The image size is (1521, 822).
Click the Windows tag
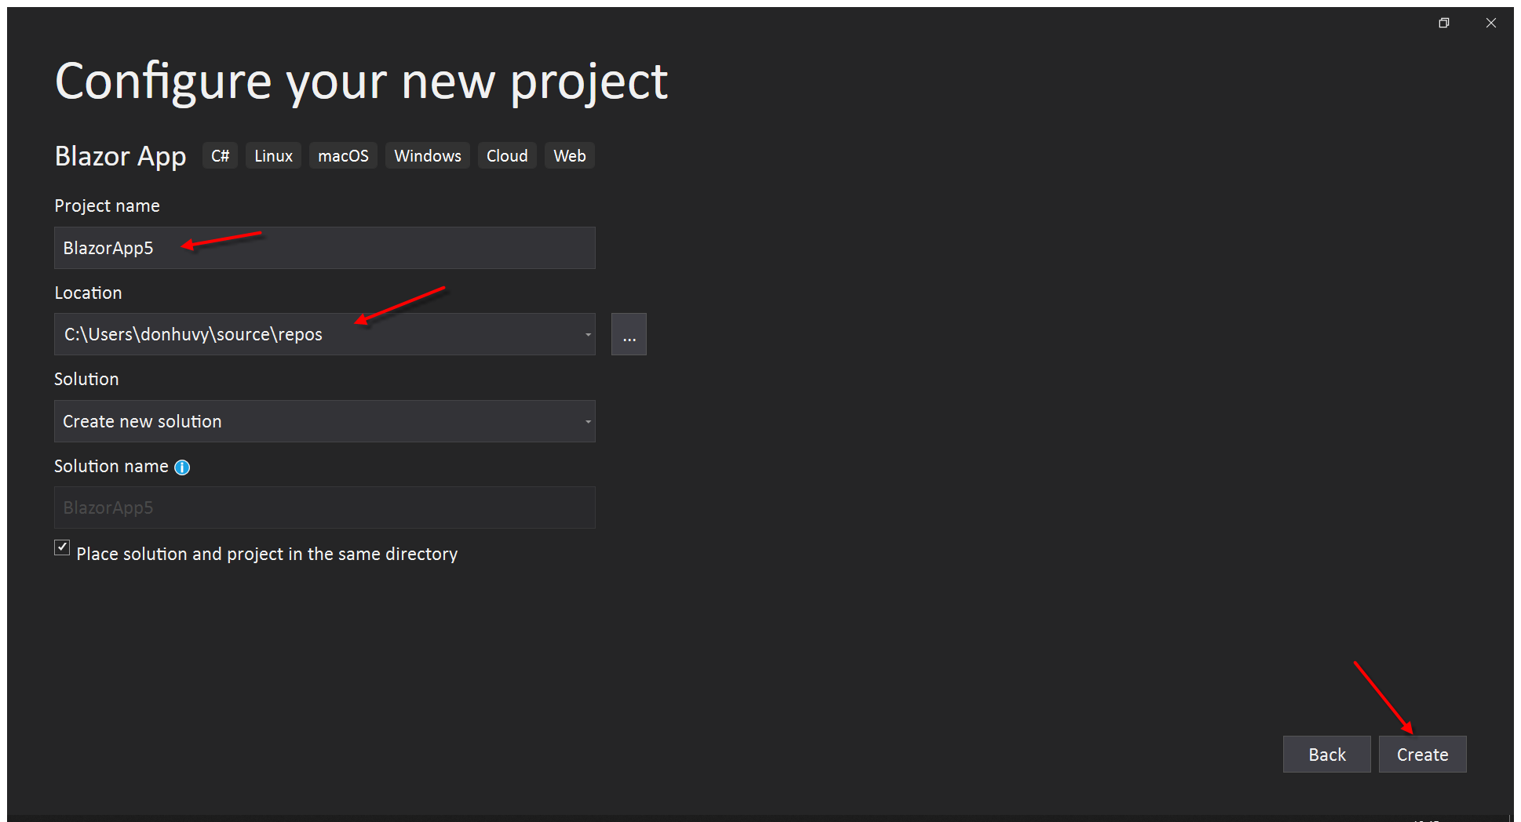[x=427, y=155]
